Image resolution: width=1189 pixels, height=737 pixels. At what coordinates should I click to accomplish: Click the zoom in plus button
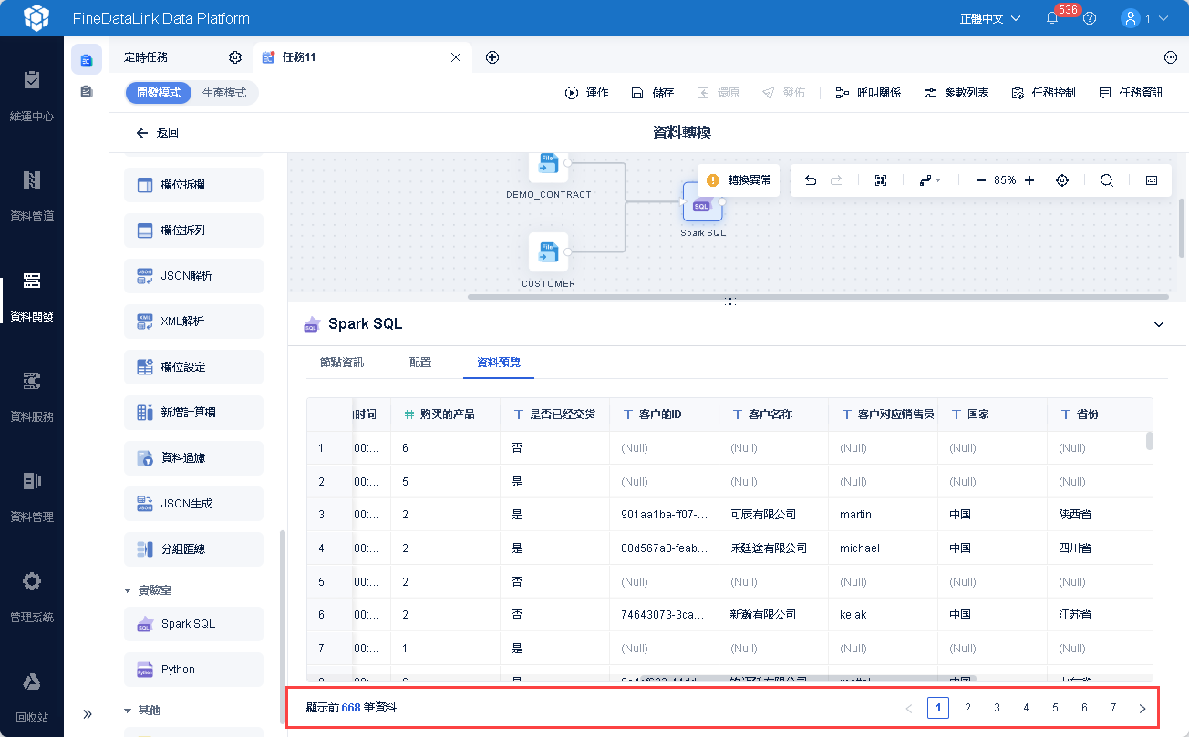(1029, 180)
